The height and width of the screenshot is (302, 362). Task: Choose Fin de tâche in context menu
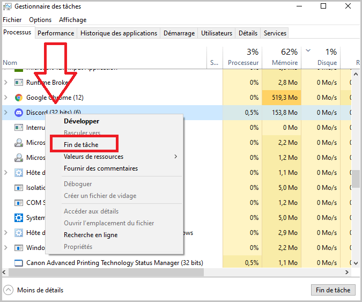(x=81, y=145)
